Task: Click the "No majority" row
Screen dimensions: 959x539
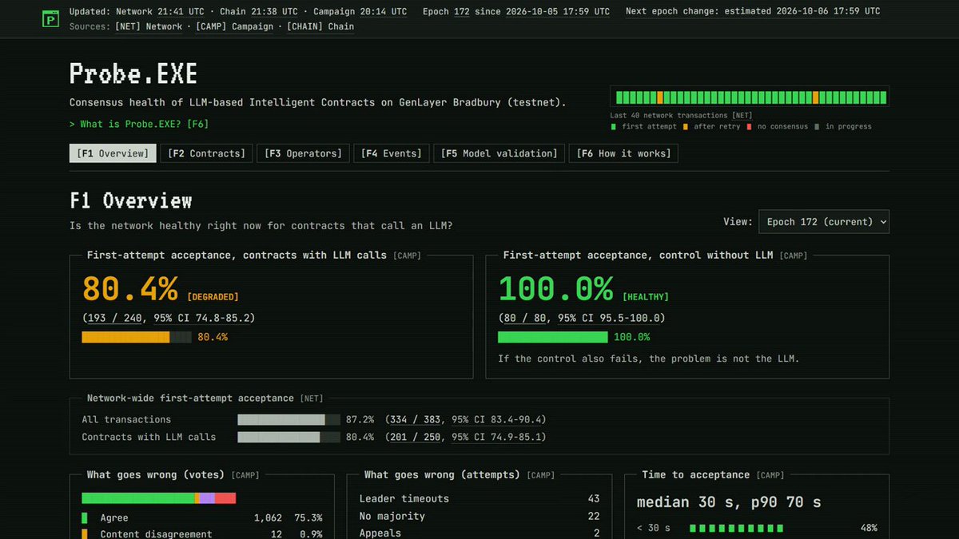Action: coord(479,516)
